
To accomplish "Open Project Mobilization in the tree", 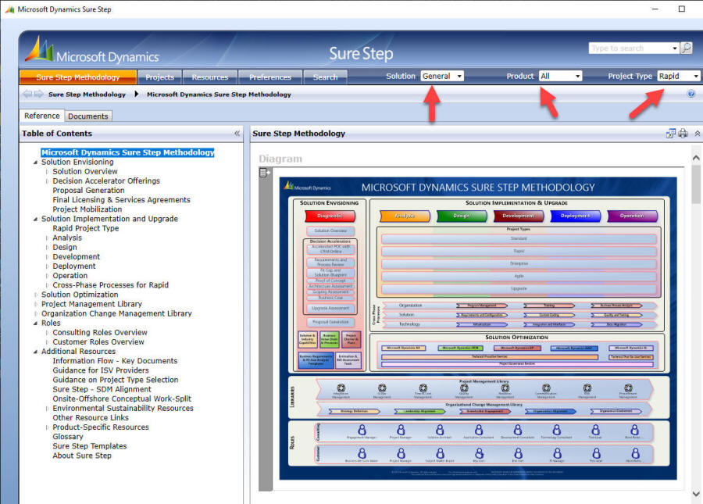I will pos(87,209).
